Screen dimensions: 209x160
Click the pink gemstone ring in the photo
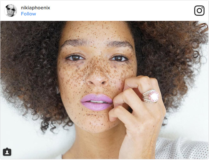[151, 96]
